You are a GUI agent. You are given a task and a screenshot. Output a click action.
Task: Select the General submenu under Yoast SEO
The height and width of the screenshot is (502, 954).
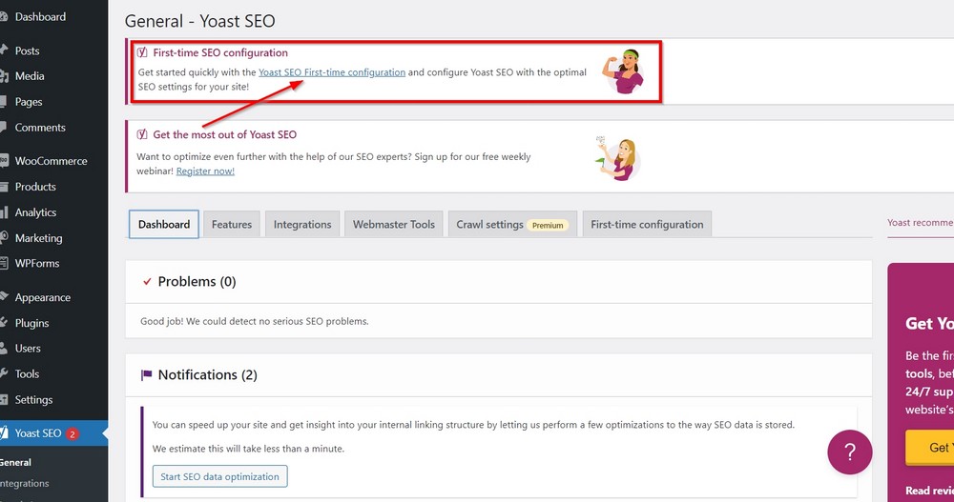click(16, 463)
